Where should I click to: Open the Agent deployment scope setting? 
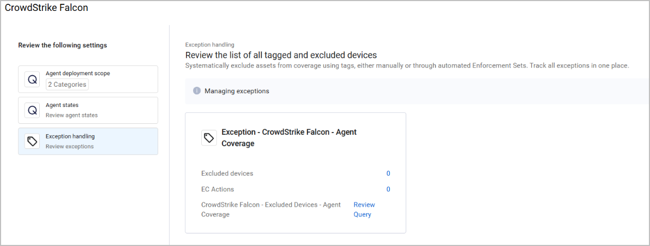click(88, 79)
